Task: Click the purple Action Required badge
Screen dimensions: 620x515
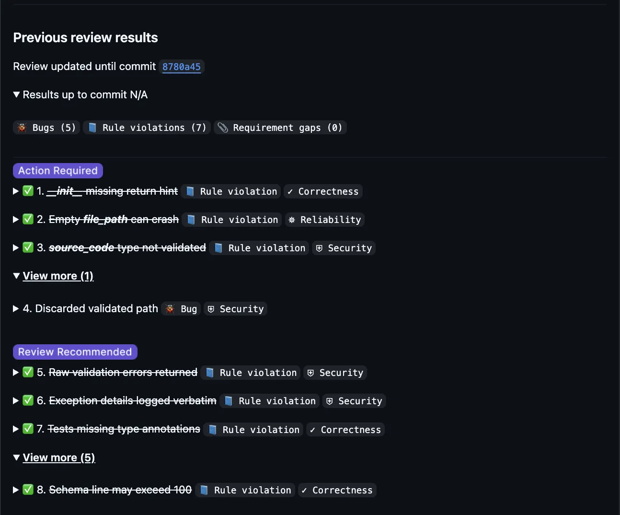Action: point(58,171)
